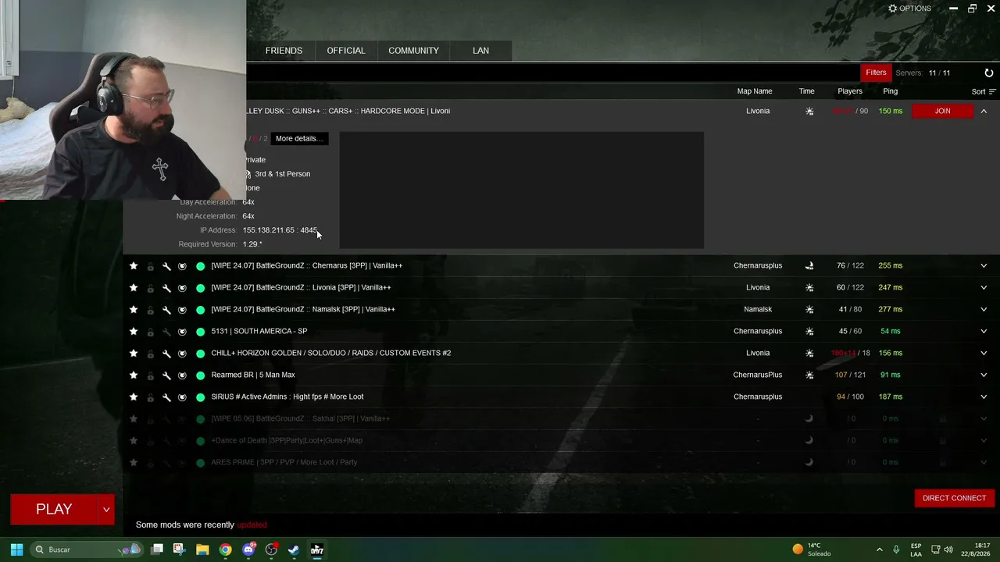Screen dimensions: 1000x562
Task: Toggle favorite star for Rearmed BR server
Action: (134, 375)
